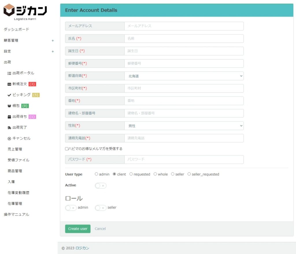Image resolution: width=296 pixels, height=254 pixels.
Task: Click the 出荷待ち package icon
Action: click(9, 117)
